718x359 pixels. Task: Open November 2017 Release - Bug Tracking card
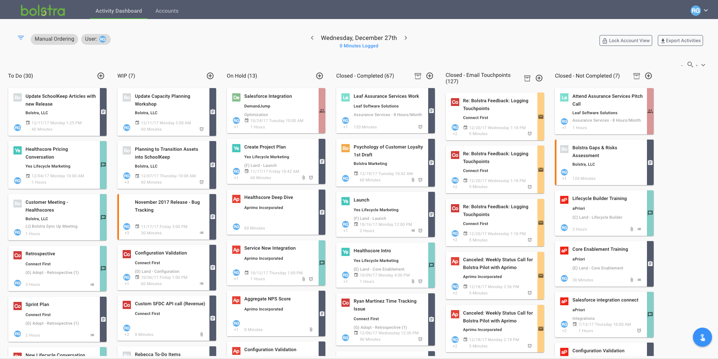[x=166, y=216]
